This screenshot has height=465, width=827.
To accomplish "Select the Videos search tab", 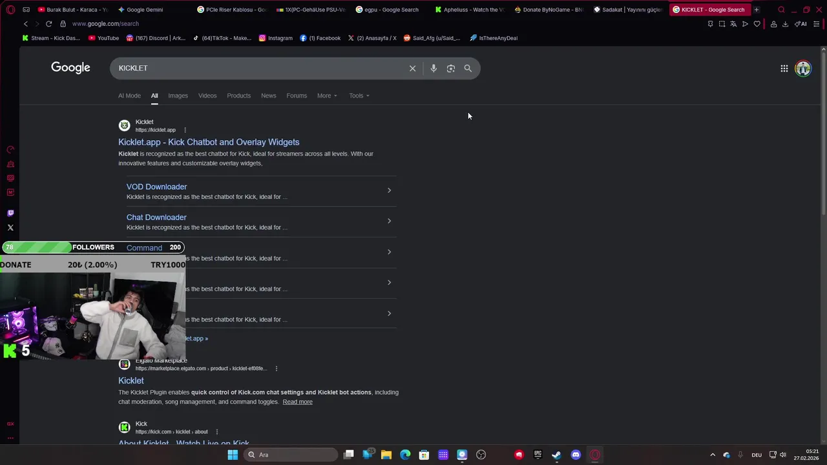I will point(207,96).
